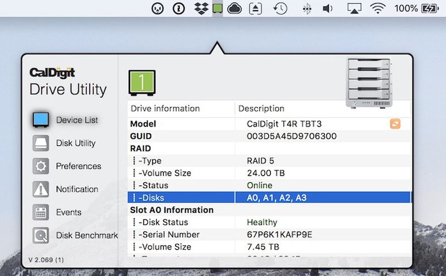Open the AirPlay display menu icon

pos(355,8)
